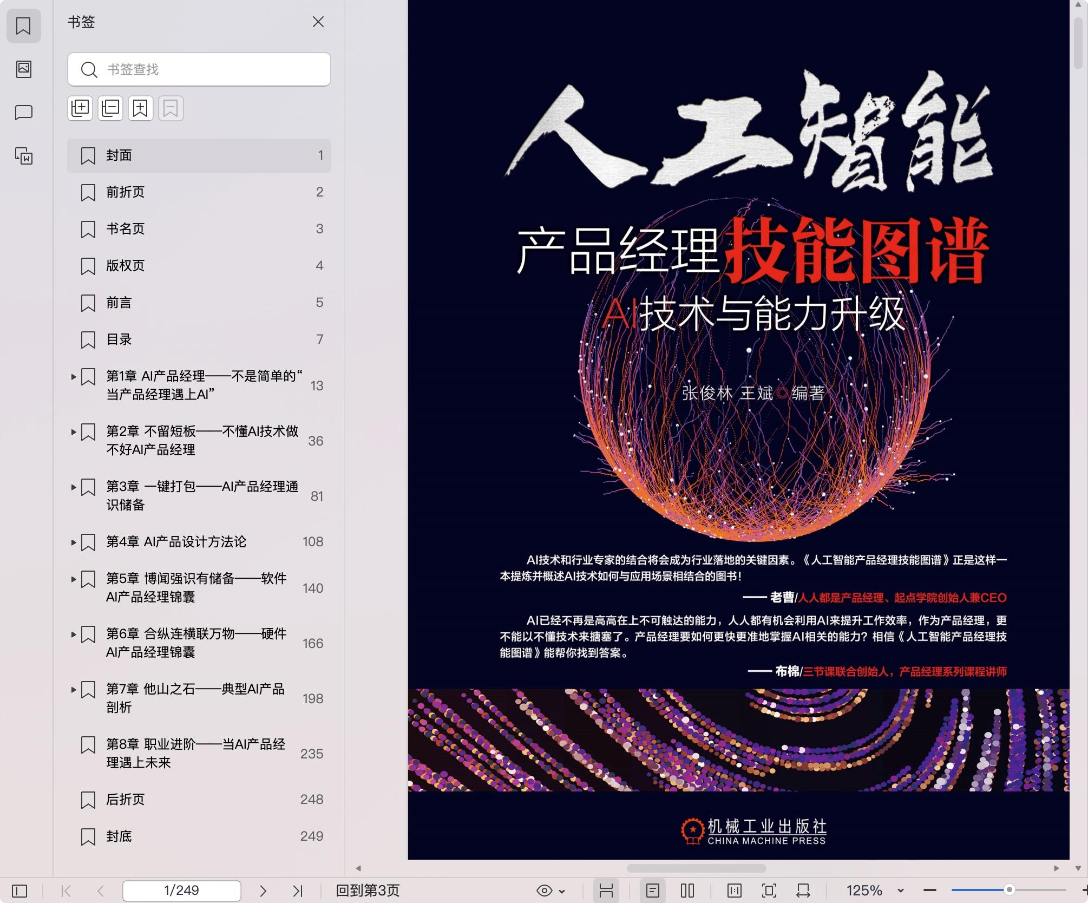Switch to single page view
Viewport: 1088px width, 903px height.
click(653, 891)
